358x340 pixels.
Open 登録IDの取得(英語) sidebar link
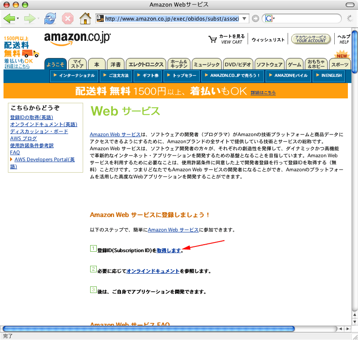(32, 117)
